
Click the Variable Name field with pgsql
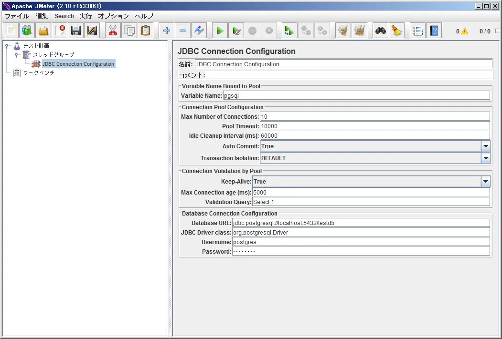pos(356,95)
